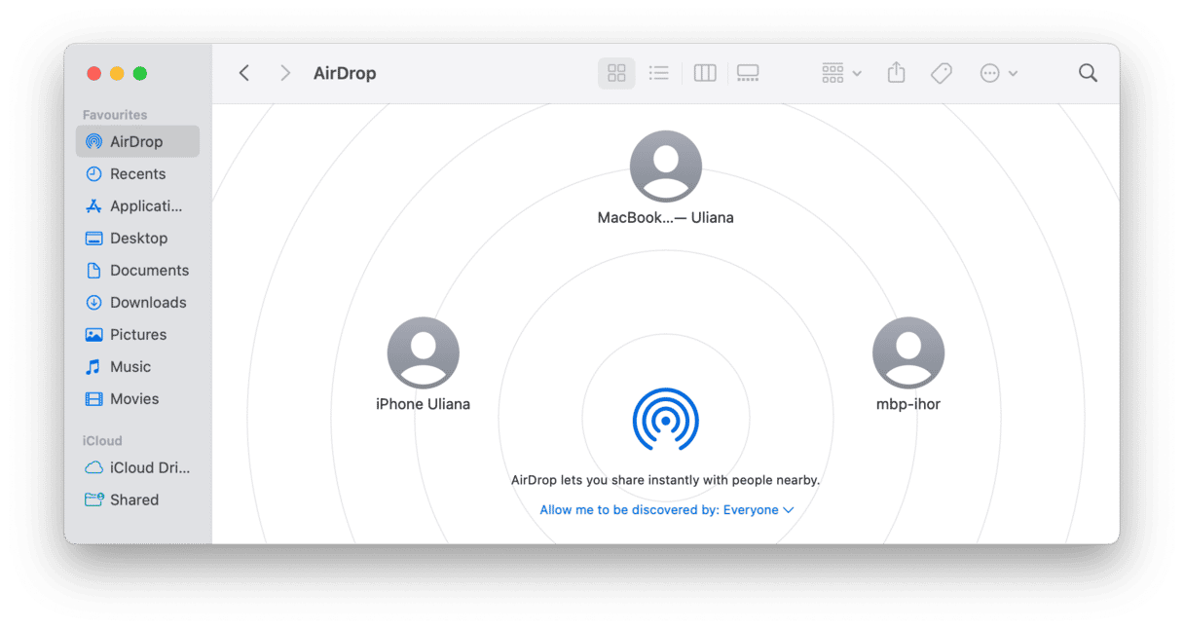Open Recents in the sidebar
Screen dimensions: 1184x629
click(137, 173)
